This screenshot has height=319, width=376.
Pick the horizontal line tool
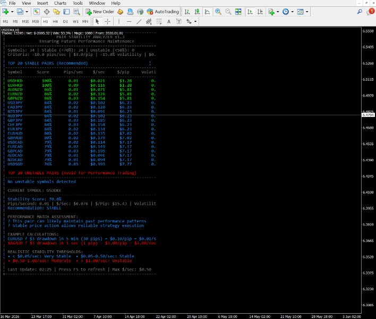[129, 22]
